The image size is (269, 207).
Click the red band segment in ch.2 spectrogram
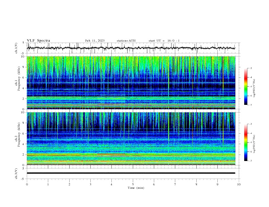[111, 154]
